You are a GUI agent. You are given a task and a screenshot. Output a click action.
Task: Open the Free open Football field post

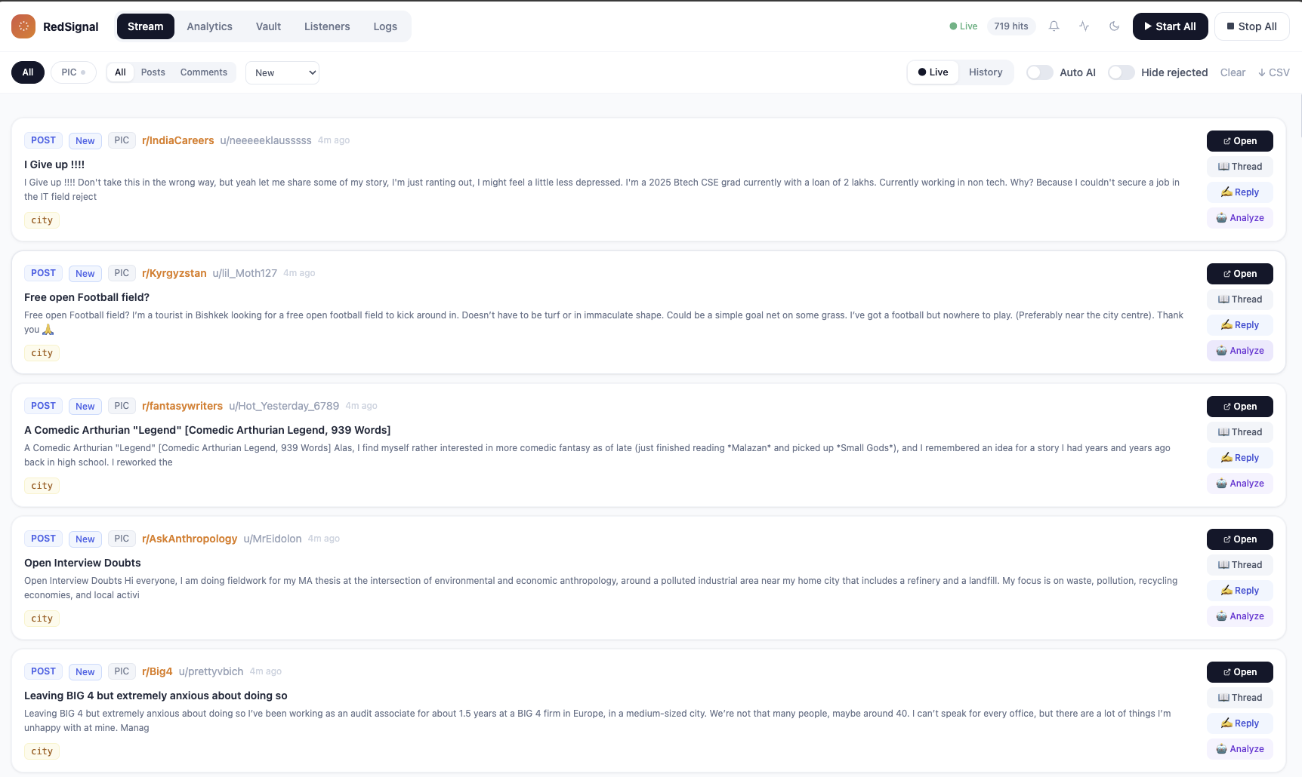click(x=1240, y=274)
